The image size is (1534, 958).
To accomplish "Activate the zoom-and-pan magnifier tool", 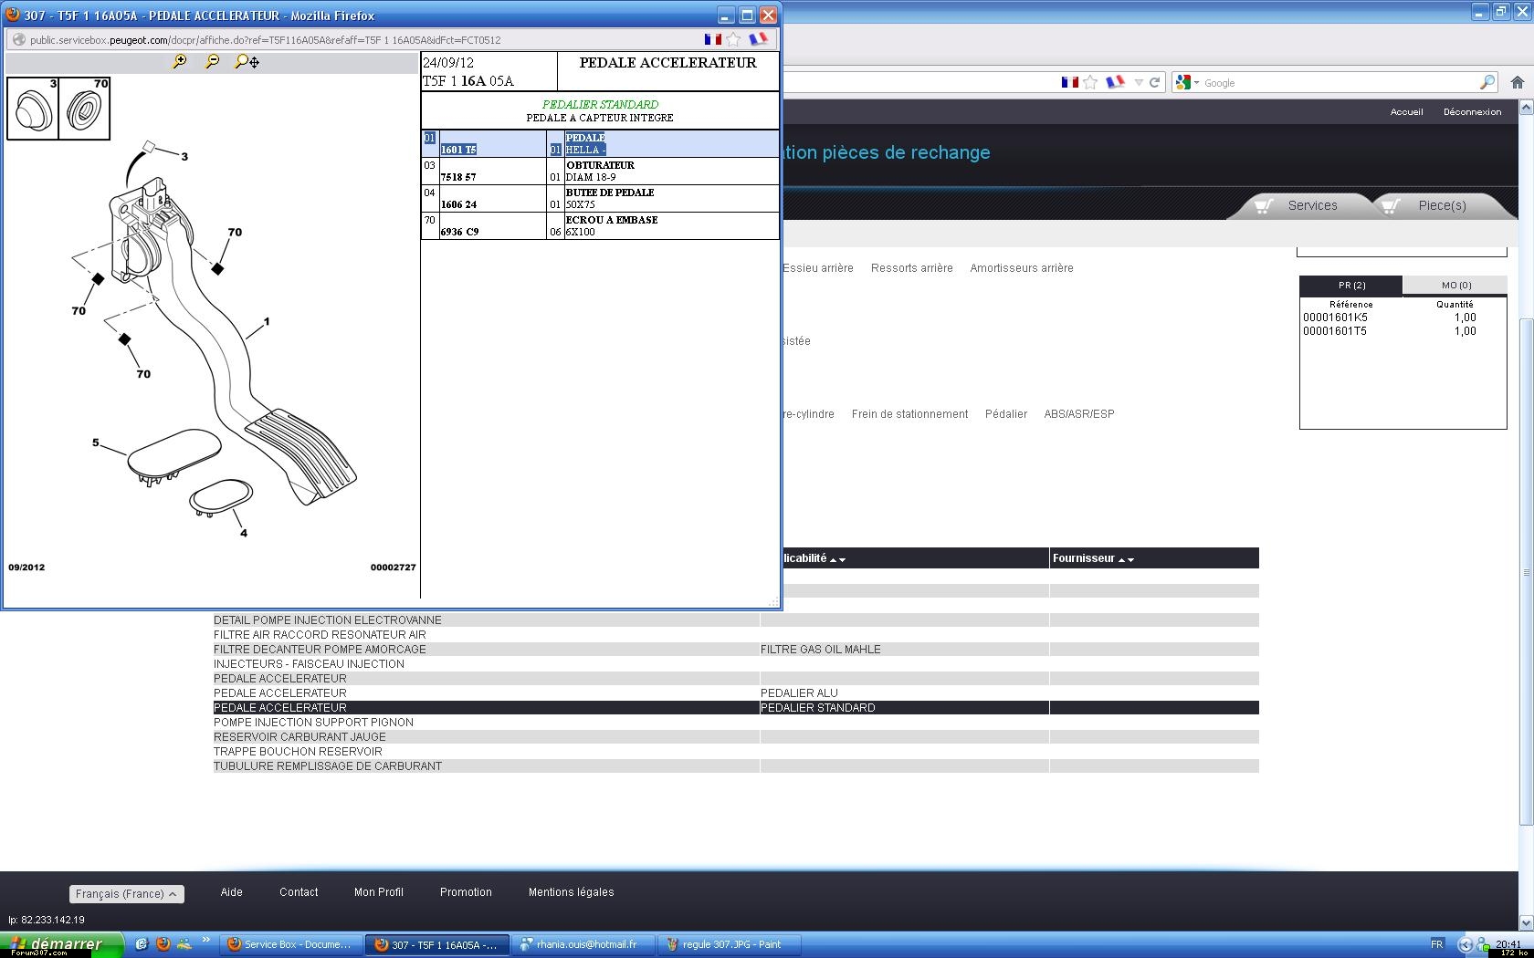I will [x=247, y=61].
